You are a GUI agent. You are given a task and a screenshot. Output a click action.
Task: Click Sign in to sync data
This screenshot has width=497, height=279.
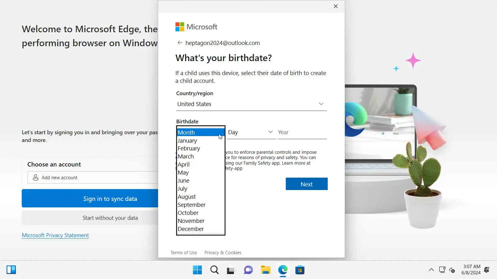click(90, 198)
